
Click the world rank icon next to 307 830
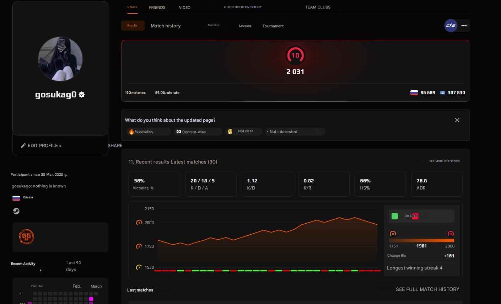point(443,92)
